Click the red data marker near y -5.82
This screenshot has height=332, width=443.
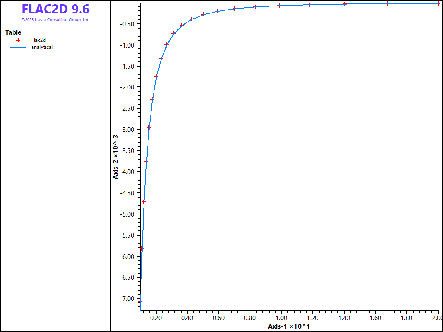pyautogui.click(x=142, y=249)
